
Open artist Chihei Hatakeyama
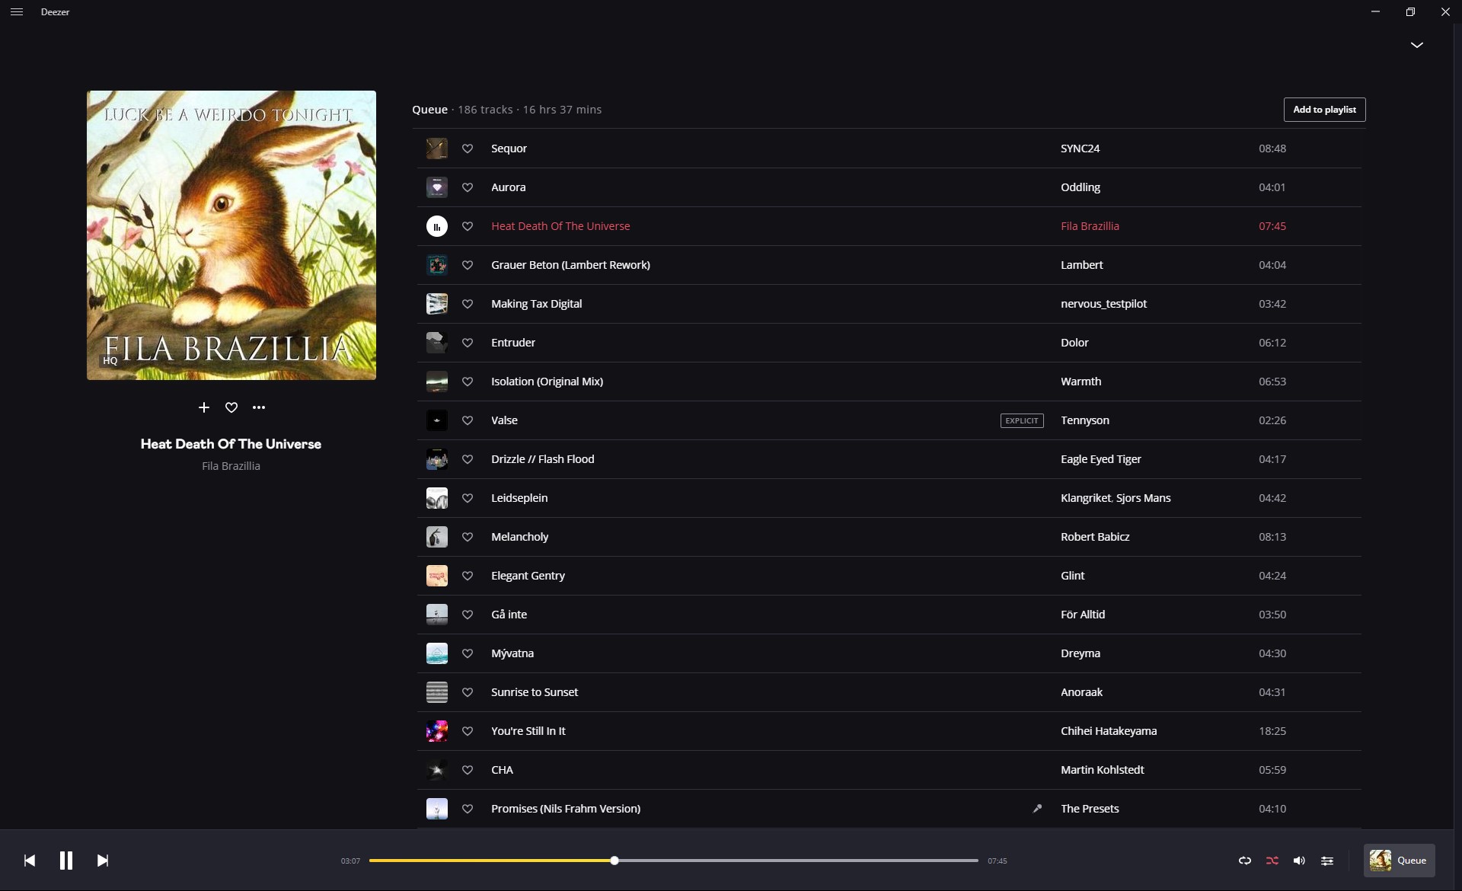tap(1109, 731)
